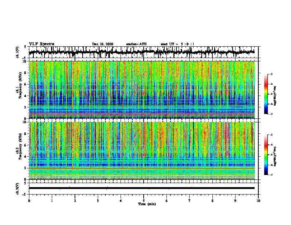Screen dimensions: 291x225
Task: Click the ch.1 frequency tick label "6"
Action: (26, 84)
